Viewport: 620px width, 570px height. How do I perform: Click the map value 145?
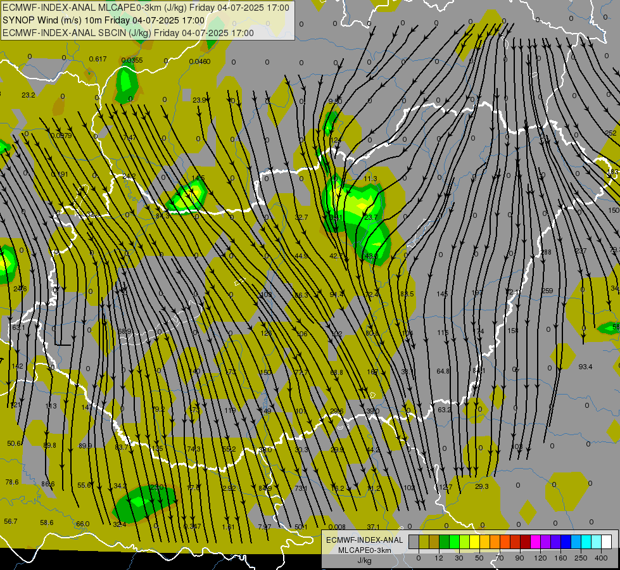point(442,294)
